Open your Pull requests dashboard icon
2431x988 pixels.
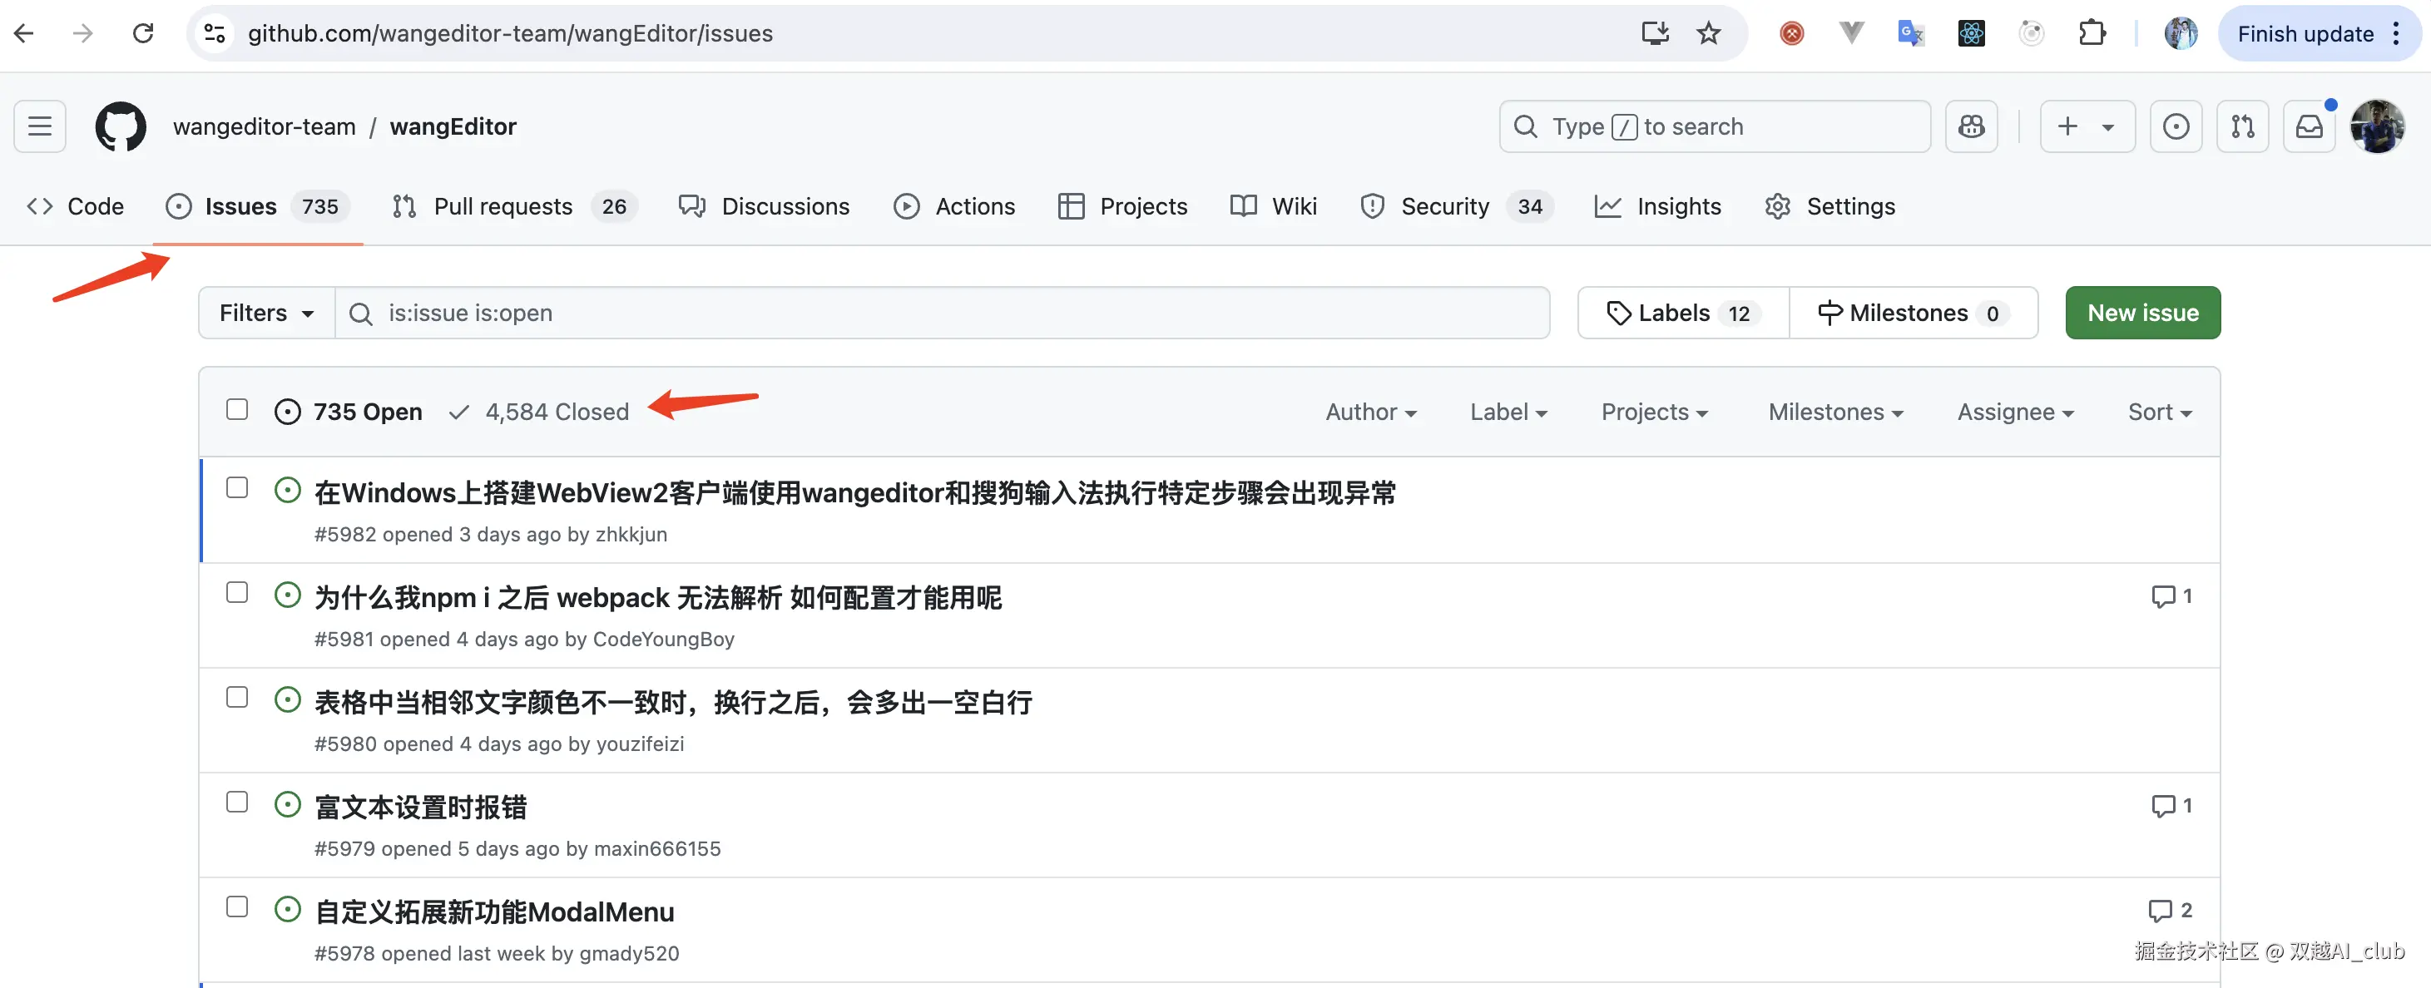tap(2242, 126)
